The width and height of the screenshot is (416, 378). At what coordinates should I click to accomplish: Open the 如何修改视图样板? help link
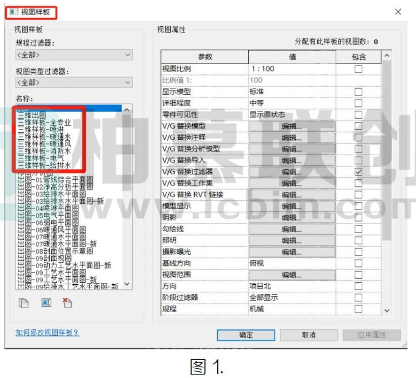click(x=47, y=332)
